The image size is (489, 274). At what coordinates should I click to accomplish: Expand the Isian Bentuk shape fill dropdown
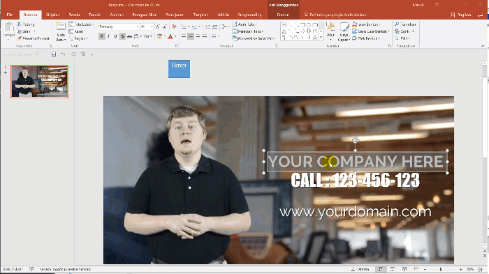point(379,24)
